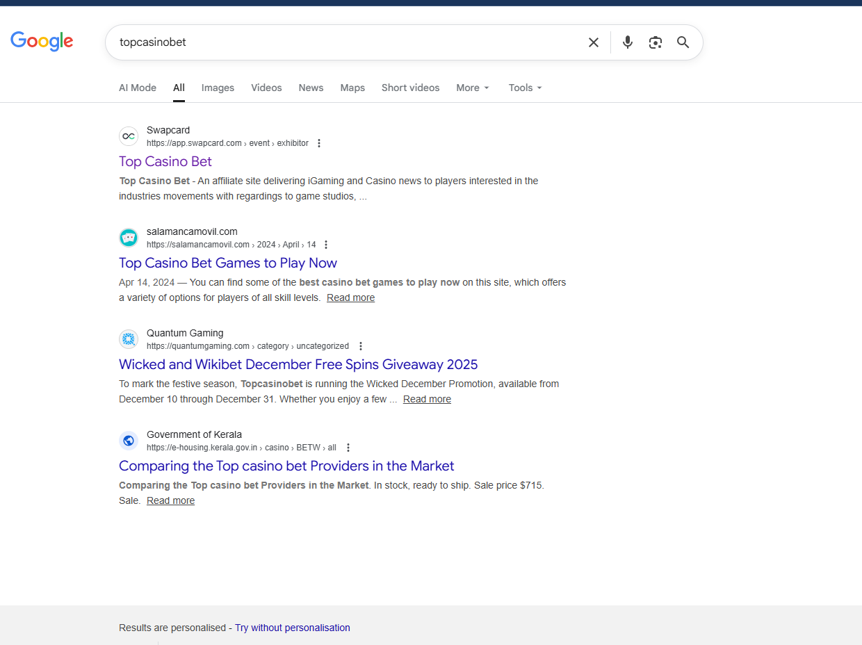Switch to Images tab

218,88
